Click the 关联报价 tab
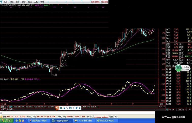The width and height of the screenshot is (192, 123). coord(10,109)
